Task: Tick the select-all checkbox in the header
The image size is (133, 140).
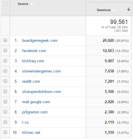Action: [x=6, y=4]
